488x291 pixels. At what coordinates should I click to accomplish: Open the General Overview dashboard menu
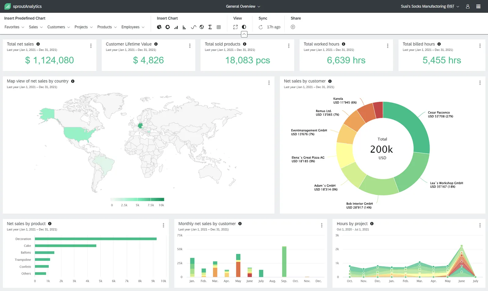[243, 6]
